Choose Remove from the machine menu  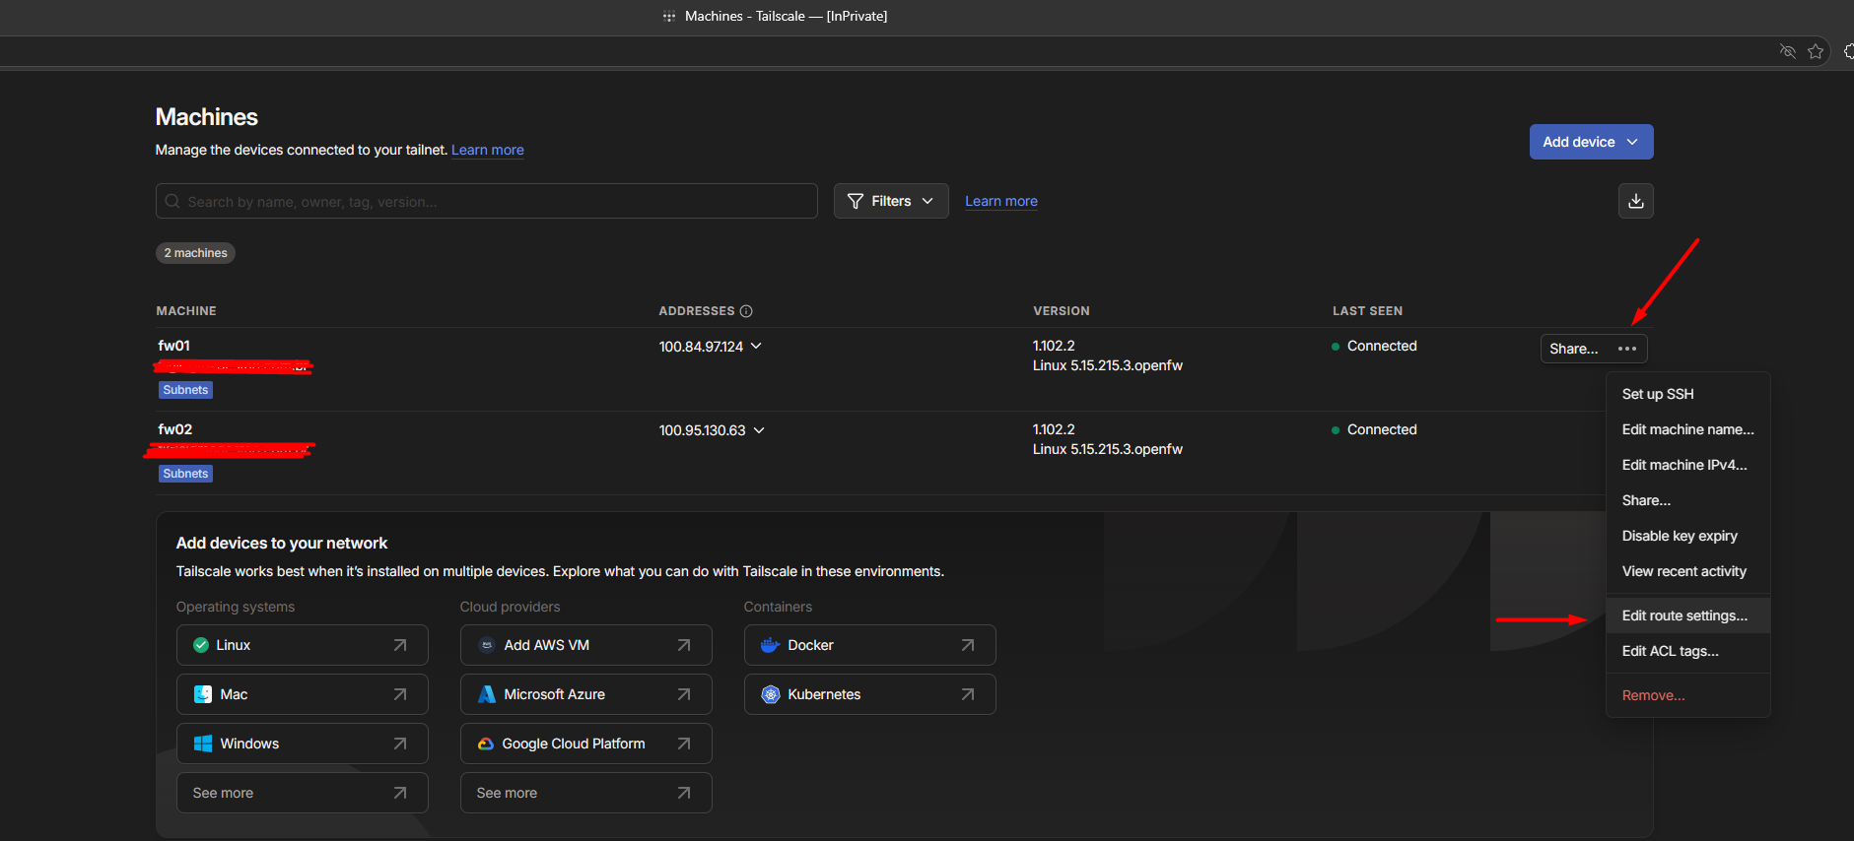tap(1687, 695)
